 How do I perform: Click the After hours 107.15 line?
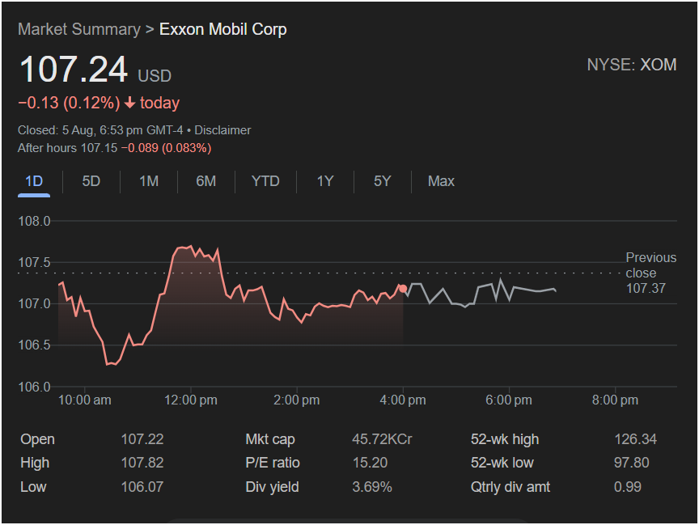click(115, 148)
